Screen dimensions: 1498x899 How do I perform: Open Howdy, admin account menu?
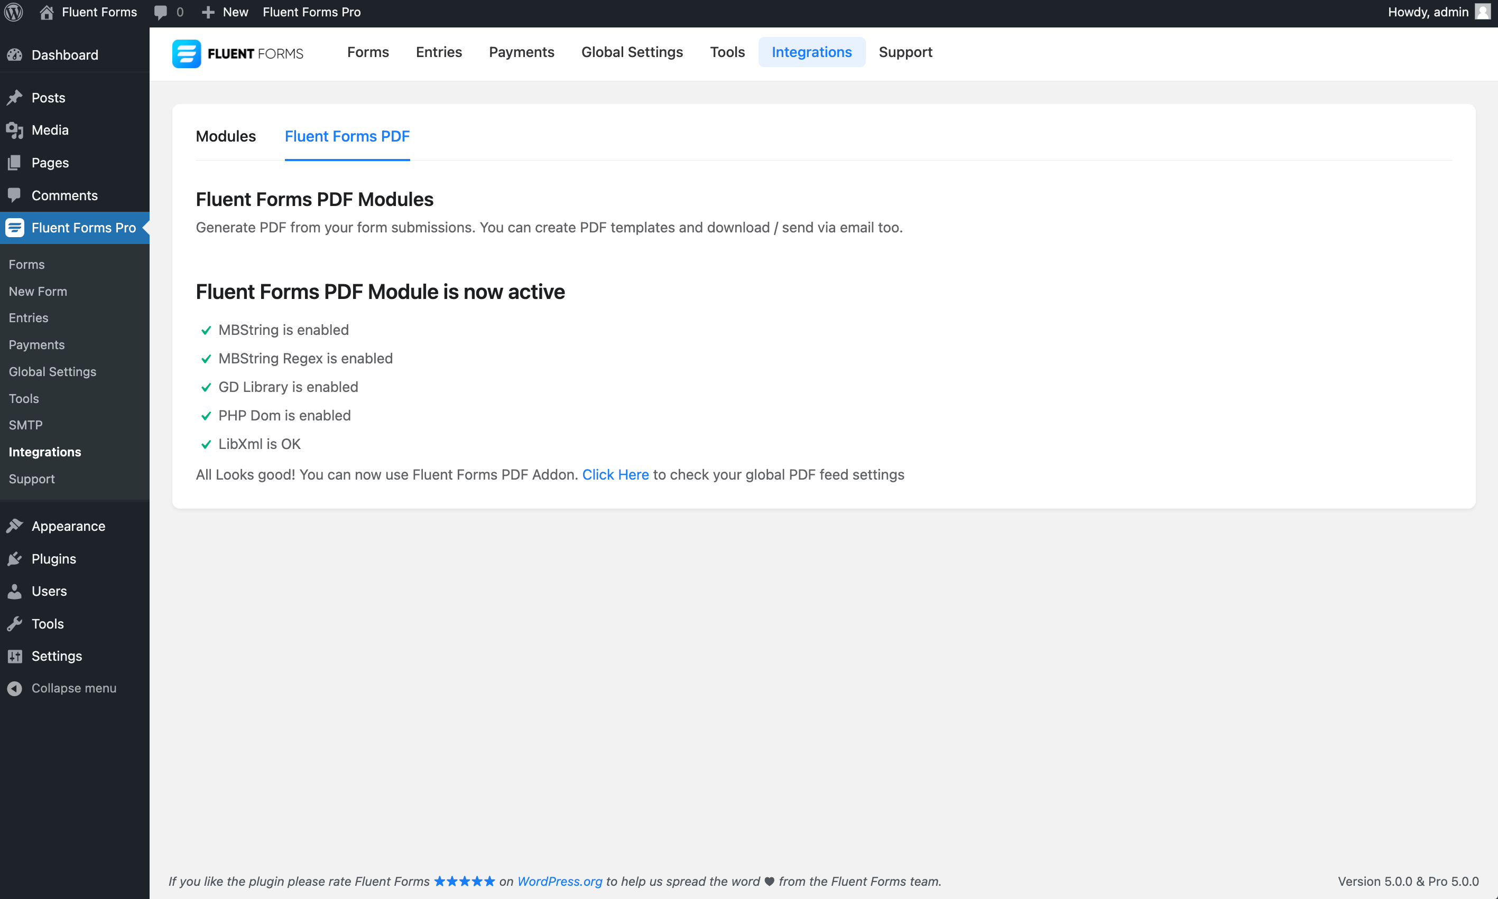[x=1440, y=12]
